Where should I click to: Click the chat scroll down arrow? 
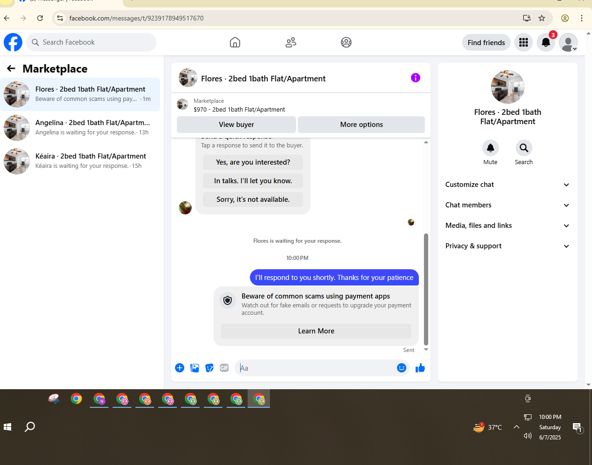pos(426,350)
